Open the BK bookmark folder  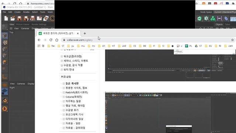[x=143, y=46]
